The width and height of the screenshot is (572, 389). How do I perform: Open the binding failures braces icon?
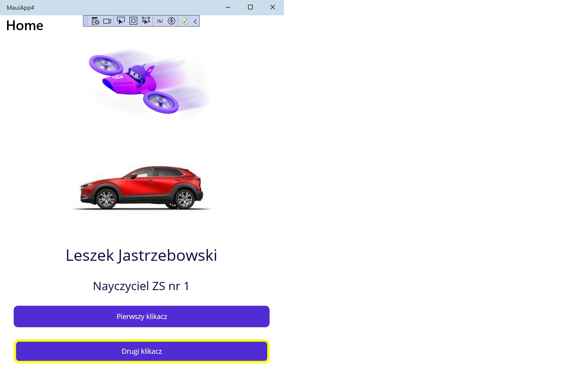pyautogui.click(x=160, y=21)
